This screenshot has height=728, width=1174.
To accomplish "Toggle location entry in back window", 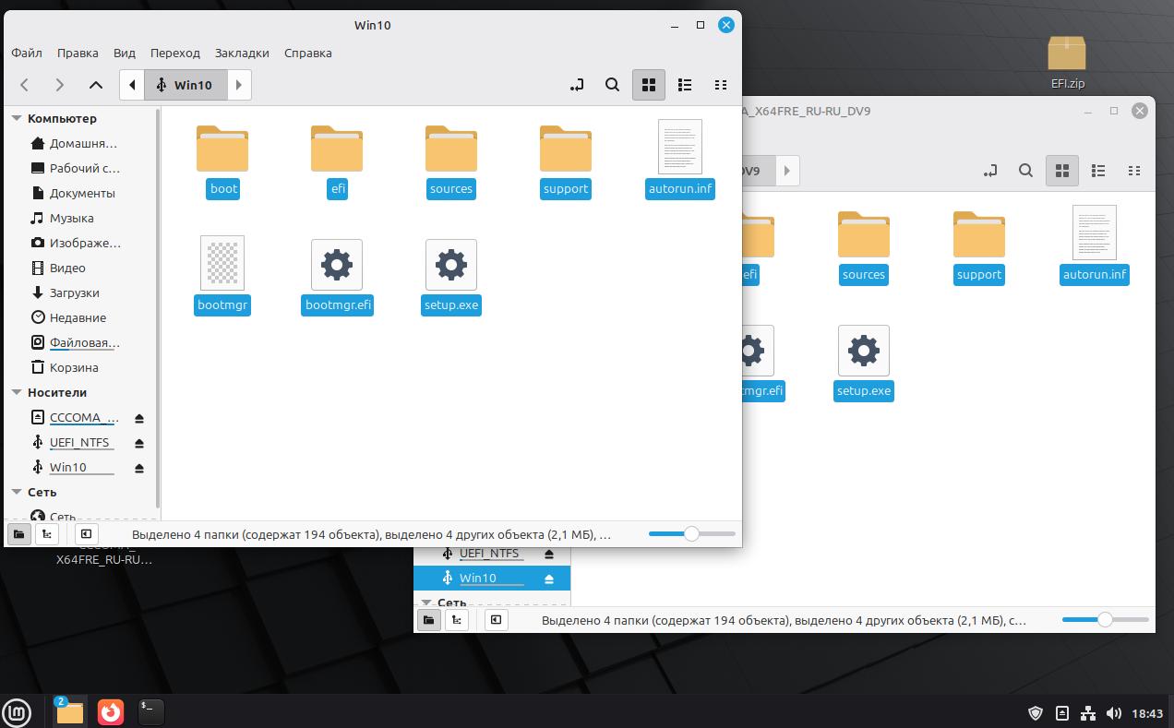I will [990, 171].
